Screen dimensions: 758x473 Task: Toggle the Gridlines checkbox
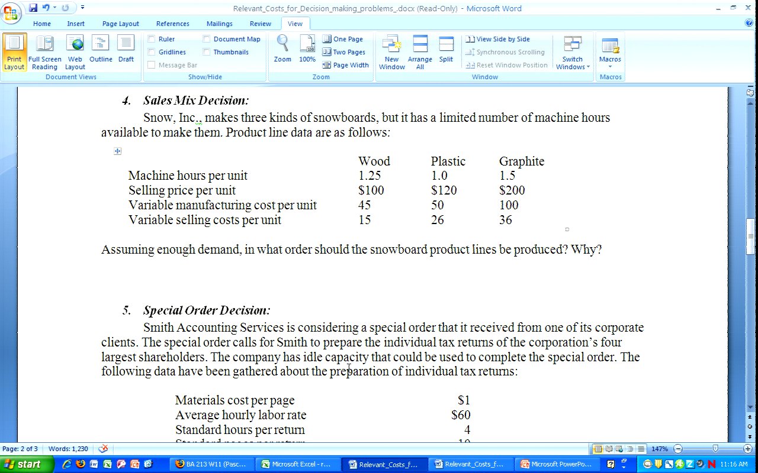click(x=152, y=52)
